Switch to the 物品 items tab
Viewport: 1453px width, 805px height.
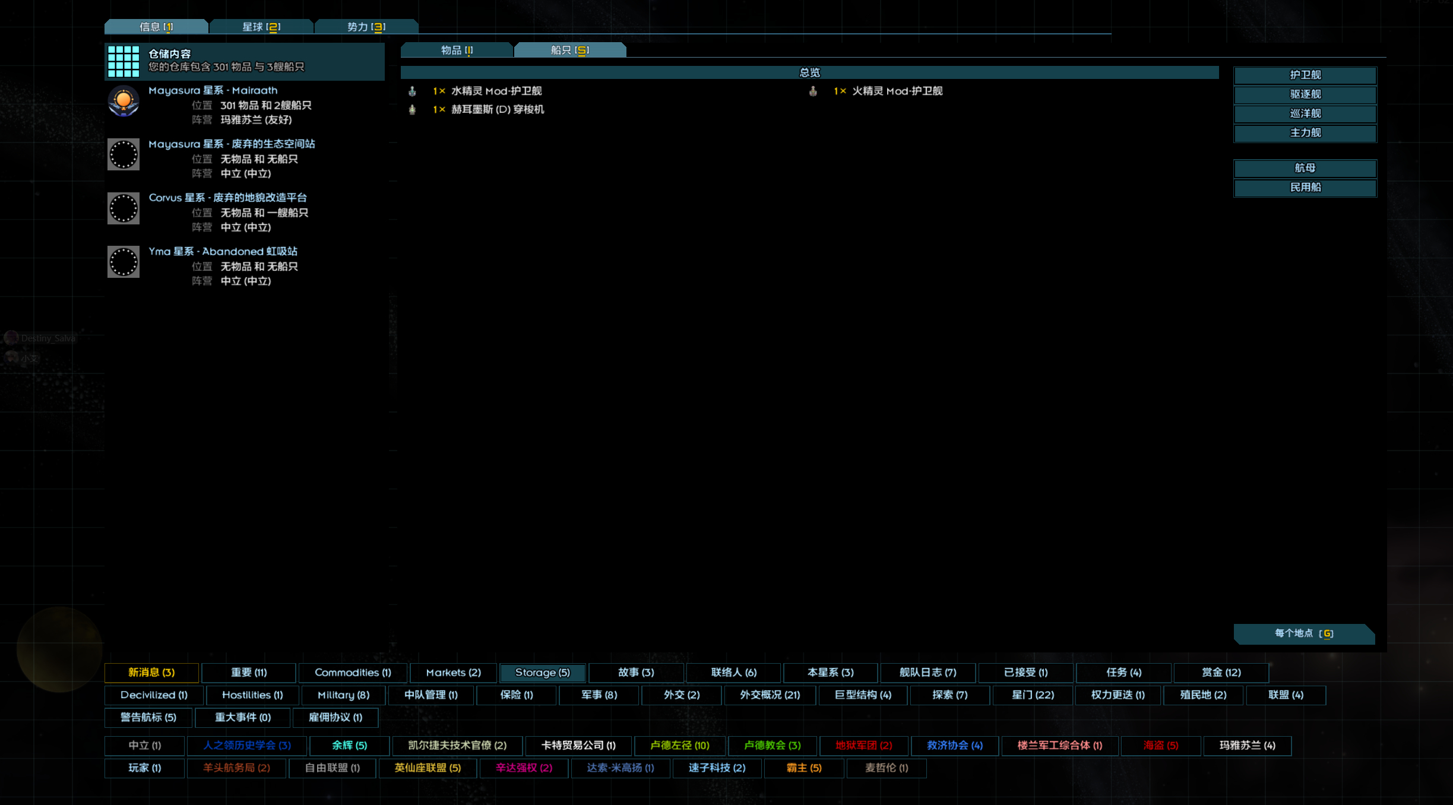click(456, 50)
